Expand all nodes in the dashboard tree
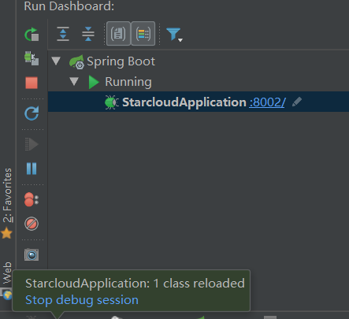 point(63,34)
